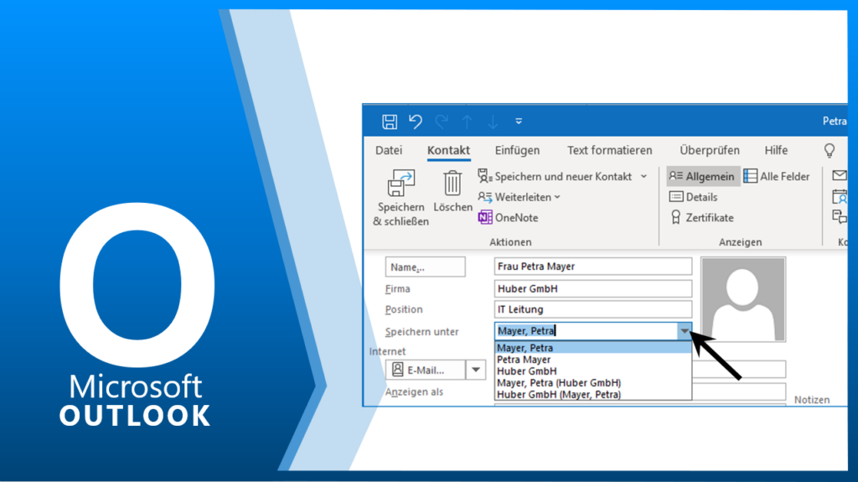
Task: Open Zertifikate view
Action: tap(701, 217)
